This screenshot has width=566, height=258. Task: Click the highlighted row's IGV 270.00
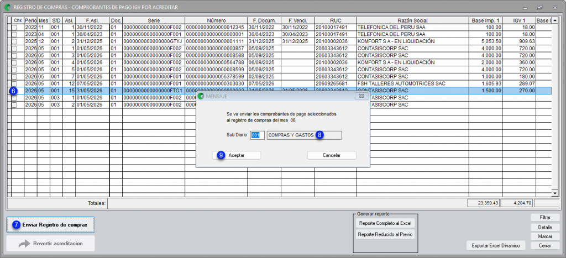pos(518,91)
